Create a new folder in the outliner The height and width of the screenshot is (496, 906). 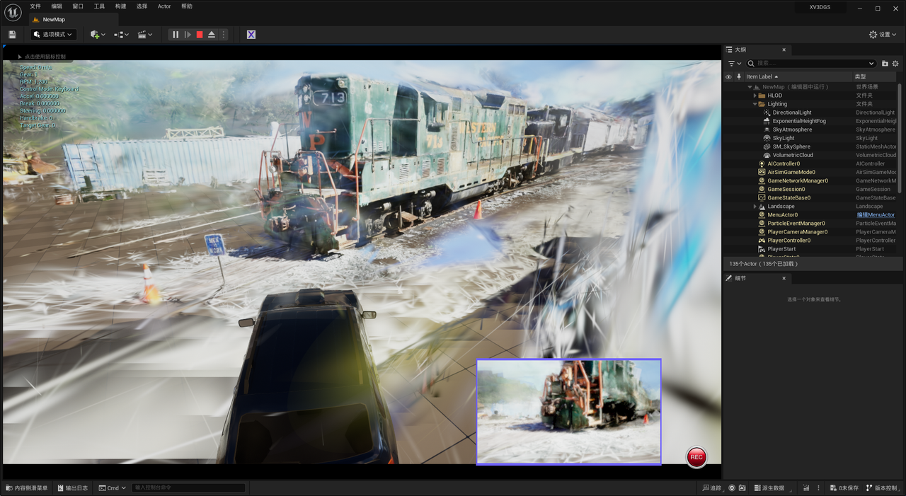[x=885, y=64]
